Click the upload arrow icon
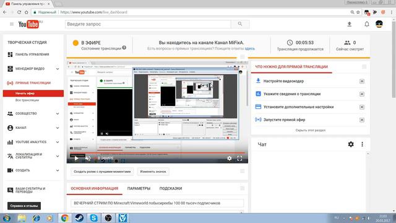The image size is (396, 223). coord(349,24)
